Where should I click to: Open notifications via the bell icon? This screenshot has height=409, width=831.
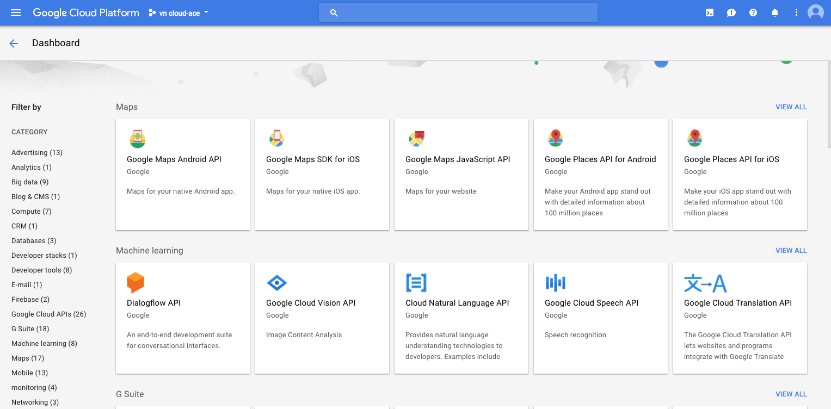774,12
